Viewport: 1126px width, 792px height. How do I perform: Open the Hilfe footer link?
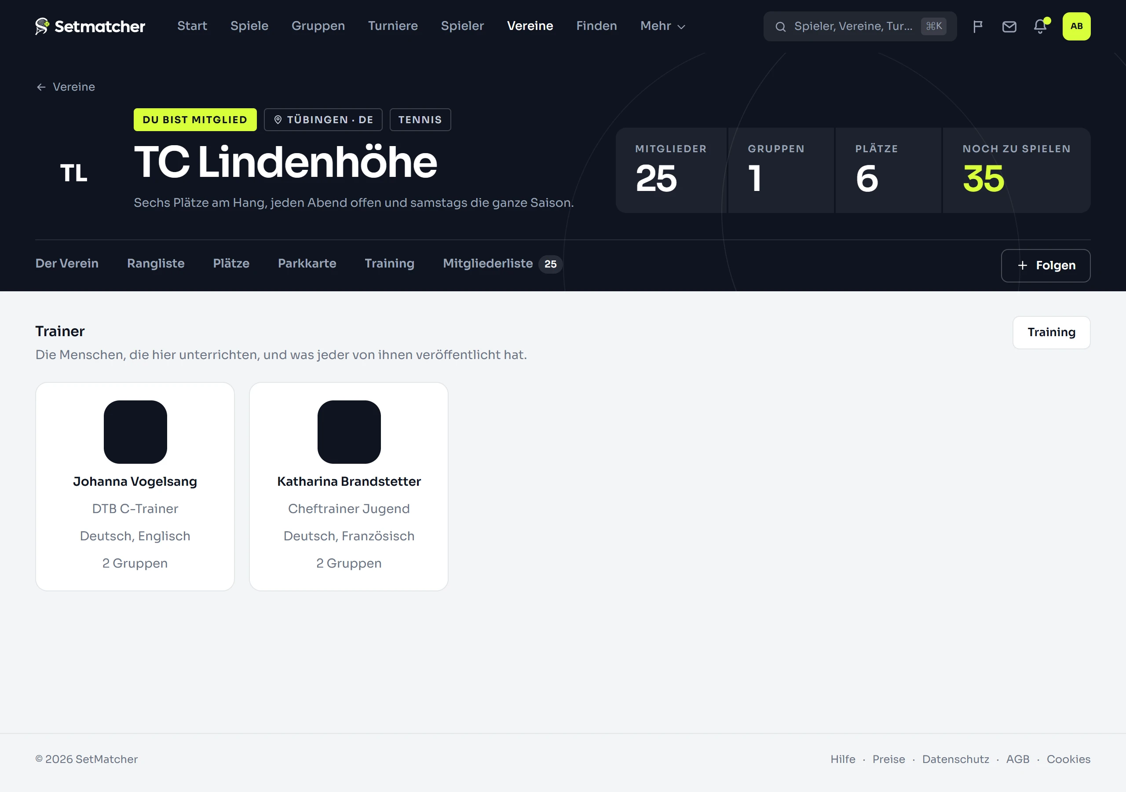[x=843, y=759]
